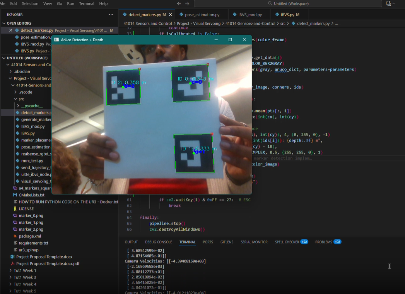Switch to the pose_estimation.py tab
Viewport: 405px width, 294px height.
coord(202,15)
